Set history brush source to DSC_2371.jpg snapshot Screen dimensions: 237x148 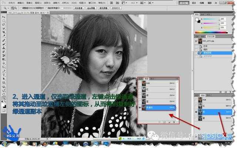[196, 41]
